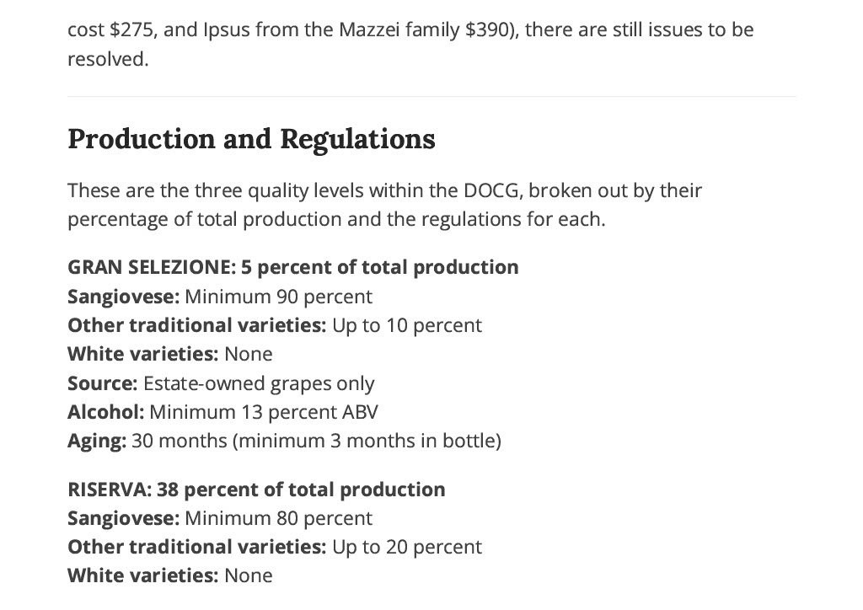The width and height of the screenshot is (863, 610).
Task: Click the RISERVA 38 percent heading
Action: 256,490
